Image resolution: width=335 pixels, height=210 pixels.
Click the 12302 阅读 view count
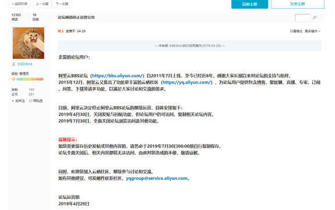16,17
